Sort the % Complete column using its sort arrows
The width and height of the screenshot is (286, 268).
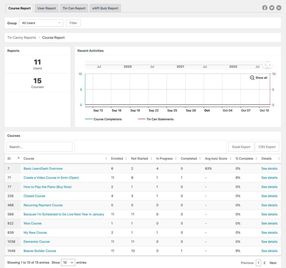click(x=256, y=158)
